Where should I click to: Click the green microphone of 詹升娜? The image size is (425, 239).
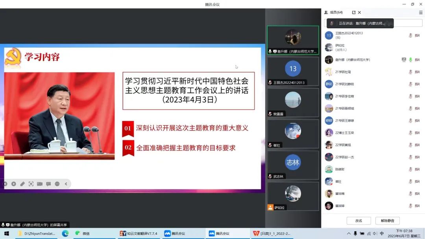[410, 60]
